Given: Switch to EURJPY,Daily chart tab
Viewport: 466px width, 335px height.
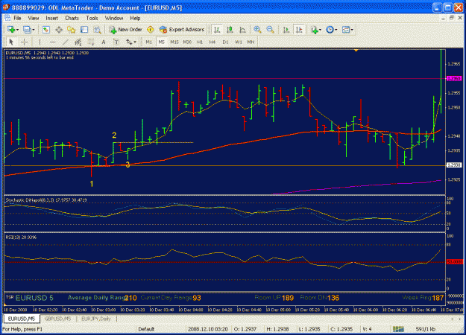Looking at the screenshot, I should click(95, 319).
